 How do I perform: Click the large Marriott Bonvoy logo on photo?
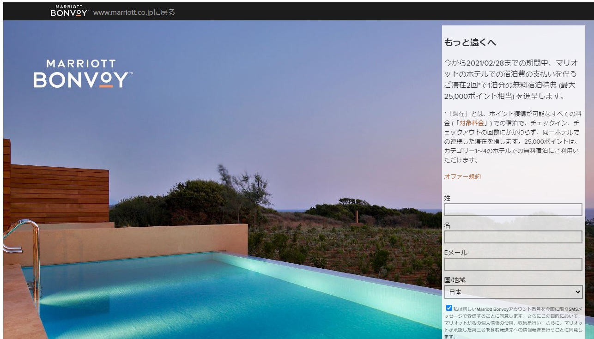[83, 74]
